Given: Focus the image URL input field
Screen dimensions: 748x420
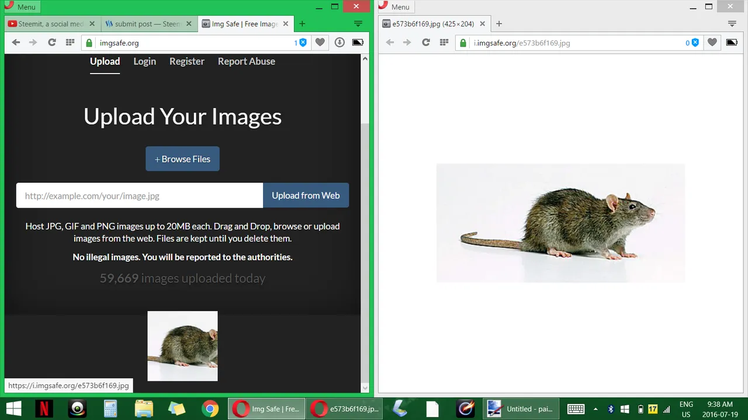Looking at the screenshot, I should [x=140, y=195].
